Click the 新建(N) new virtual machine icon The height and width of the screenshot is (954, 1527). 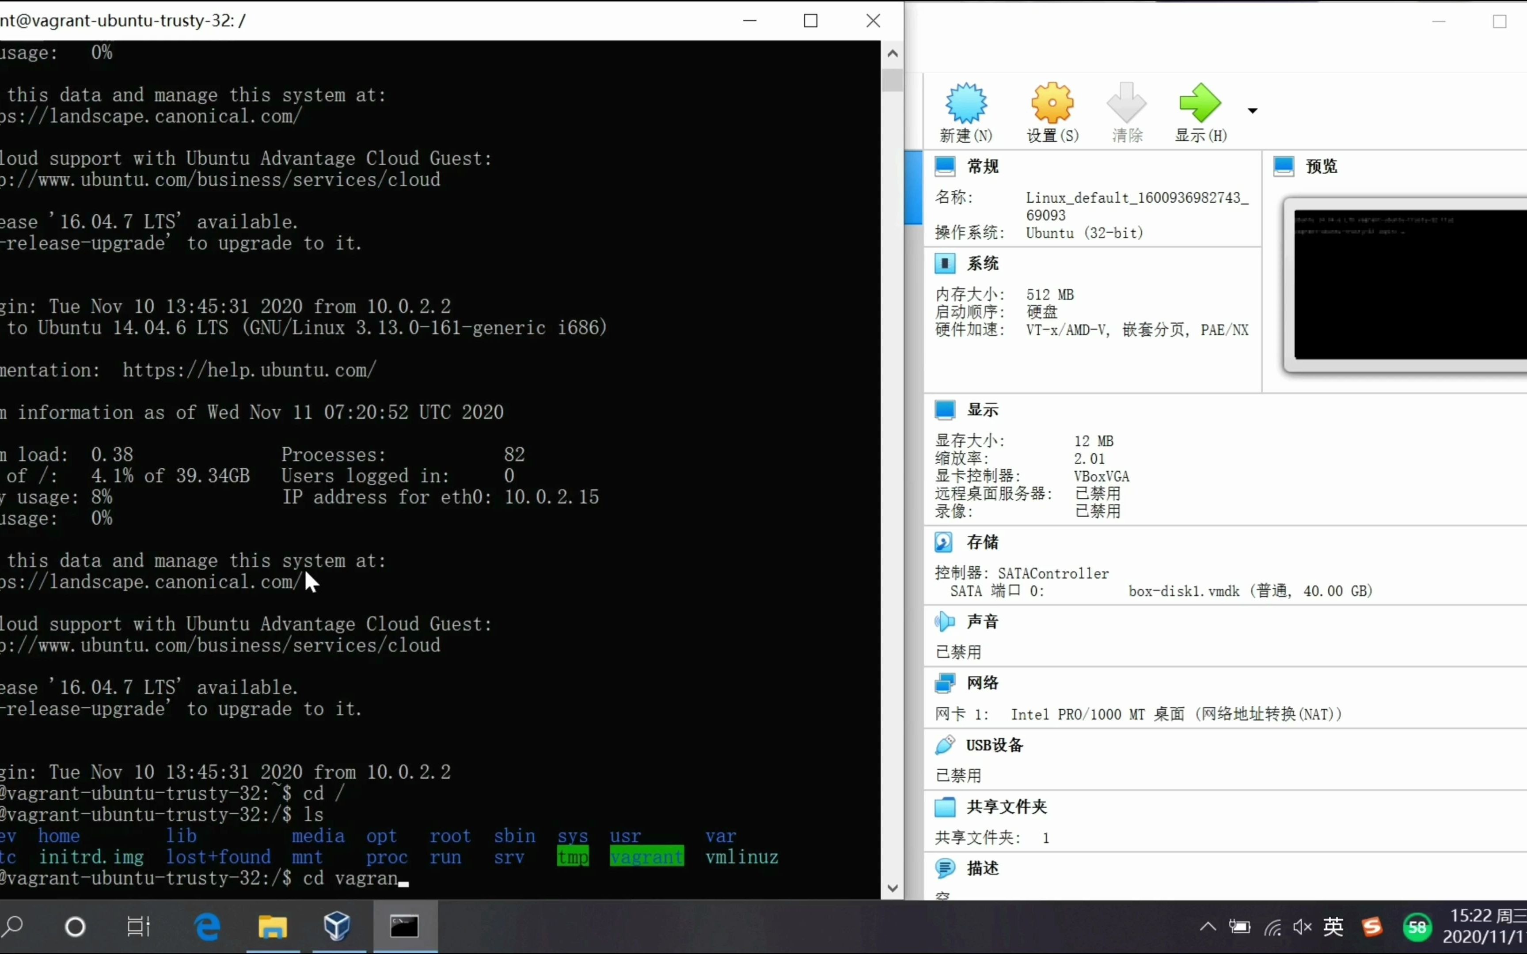click(965, 103)
